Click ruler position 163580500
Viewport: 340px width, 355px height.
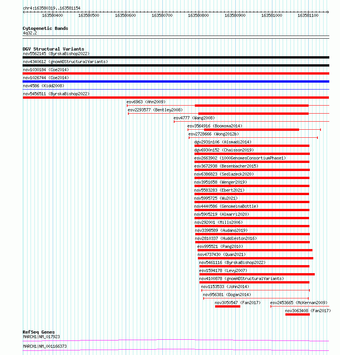point(89,15)
